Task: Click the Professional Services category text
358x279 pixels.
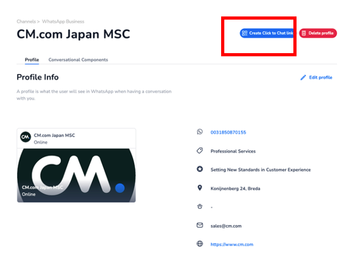Action: coord(233,151)
